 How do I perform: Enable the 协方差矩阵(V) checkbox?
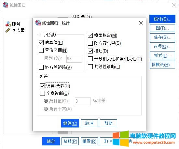coord(41,67)
